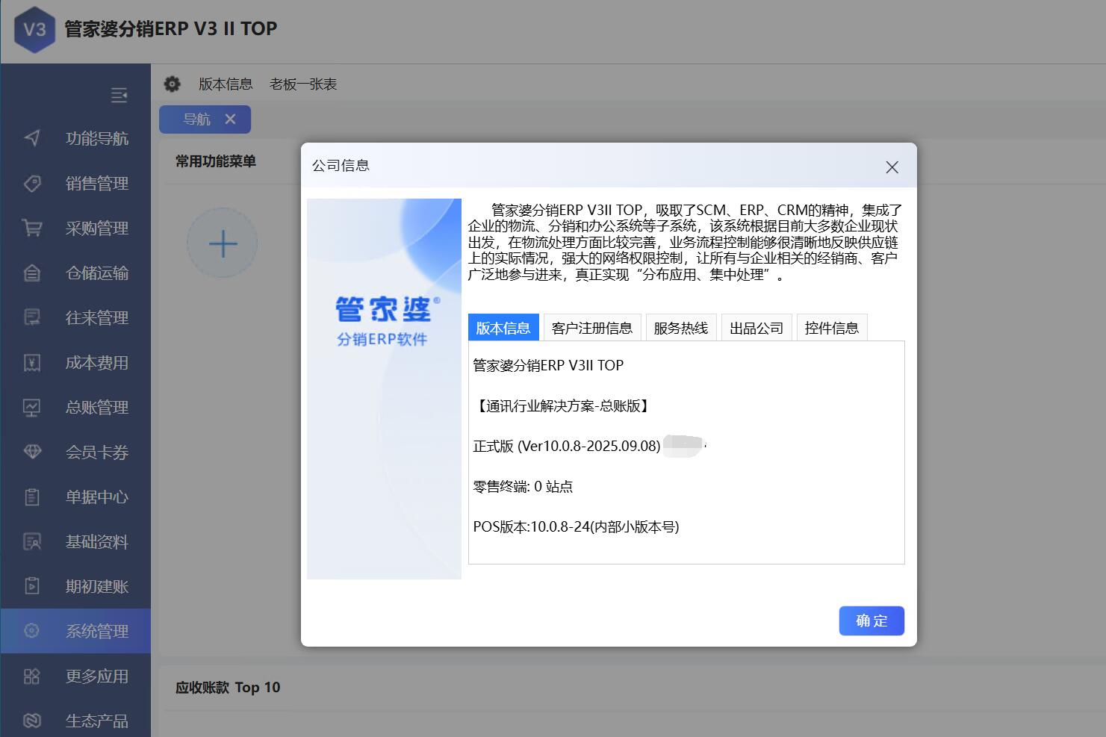This screenshot has width=1106, height=737.
Task: Open 基础资料 in the sidebar
Action: tap(96, 541)
